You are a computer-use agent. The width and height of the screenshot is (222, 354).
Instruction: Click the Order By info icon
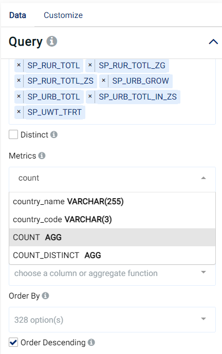pos(45,296)
